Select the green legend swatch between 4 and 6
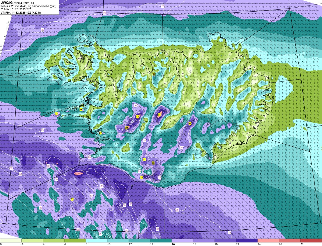The width and height of the screenshot is (322, 246). click(54, 241)
